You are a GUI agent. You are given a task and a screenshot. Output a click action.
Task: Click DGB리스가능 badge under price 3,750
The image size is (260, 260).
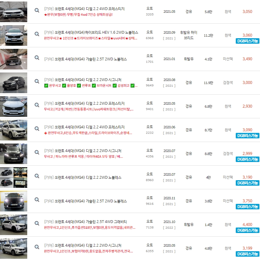pyautogui.click(x=247, y=207)
